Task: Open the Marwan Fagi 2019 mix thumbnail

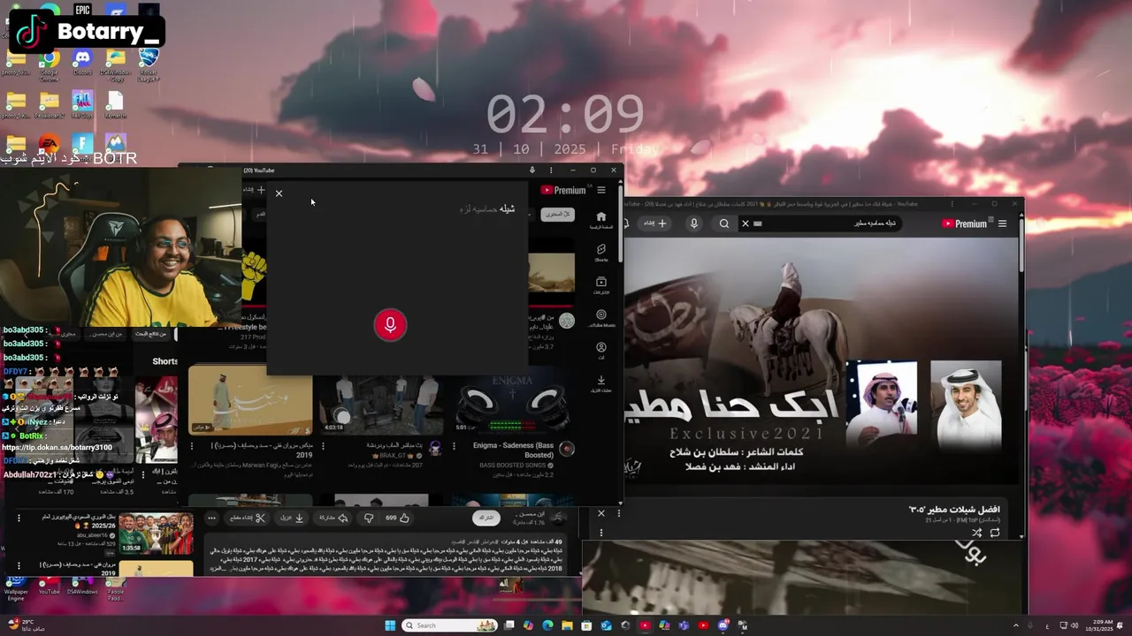Action: point(250,400)
